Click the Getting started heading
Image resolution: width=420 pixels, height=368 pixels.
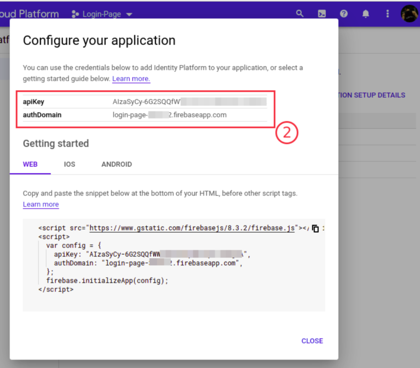[x=56, y=143]
